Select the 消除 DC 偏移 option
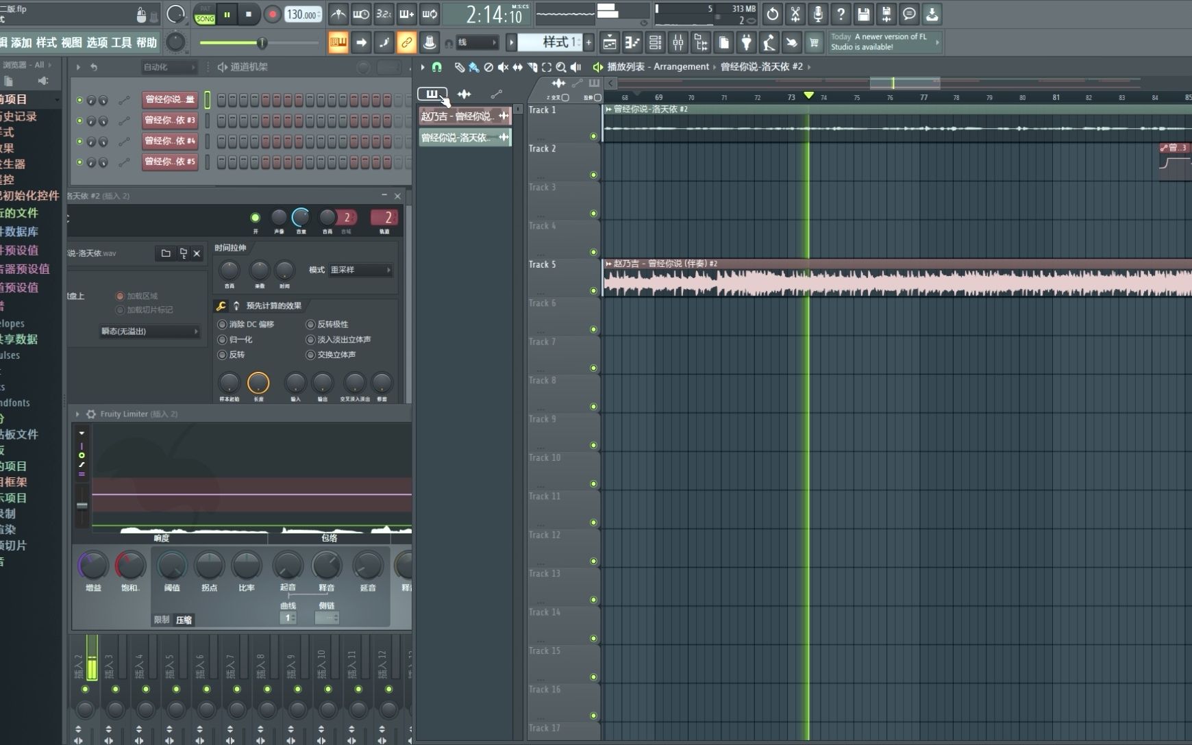Viewport: 1192px width, 745px height. coord(222,325)
